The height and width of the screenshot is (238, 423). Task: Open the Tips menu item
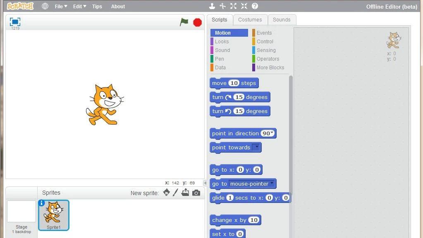[97, 7]
